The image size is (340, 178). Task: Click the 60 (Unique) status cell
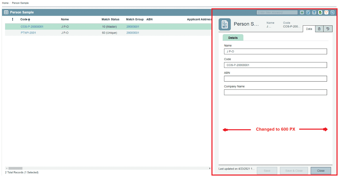(x=109, y=33)
